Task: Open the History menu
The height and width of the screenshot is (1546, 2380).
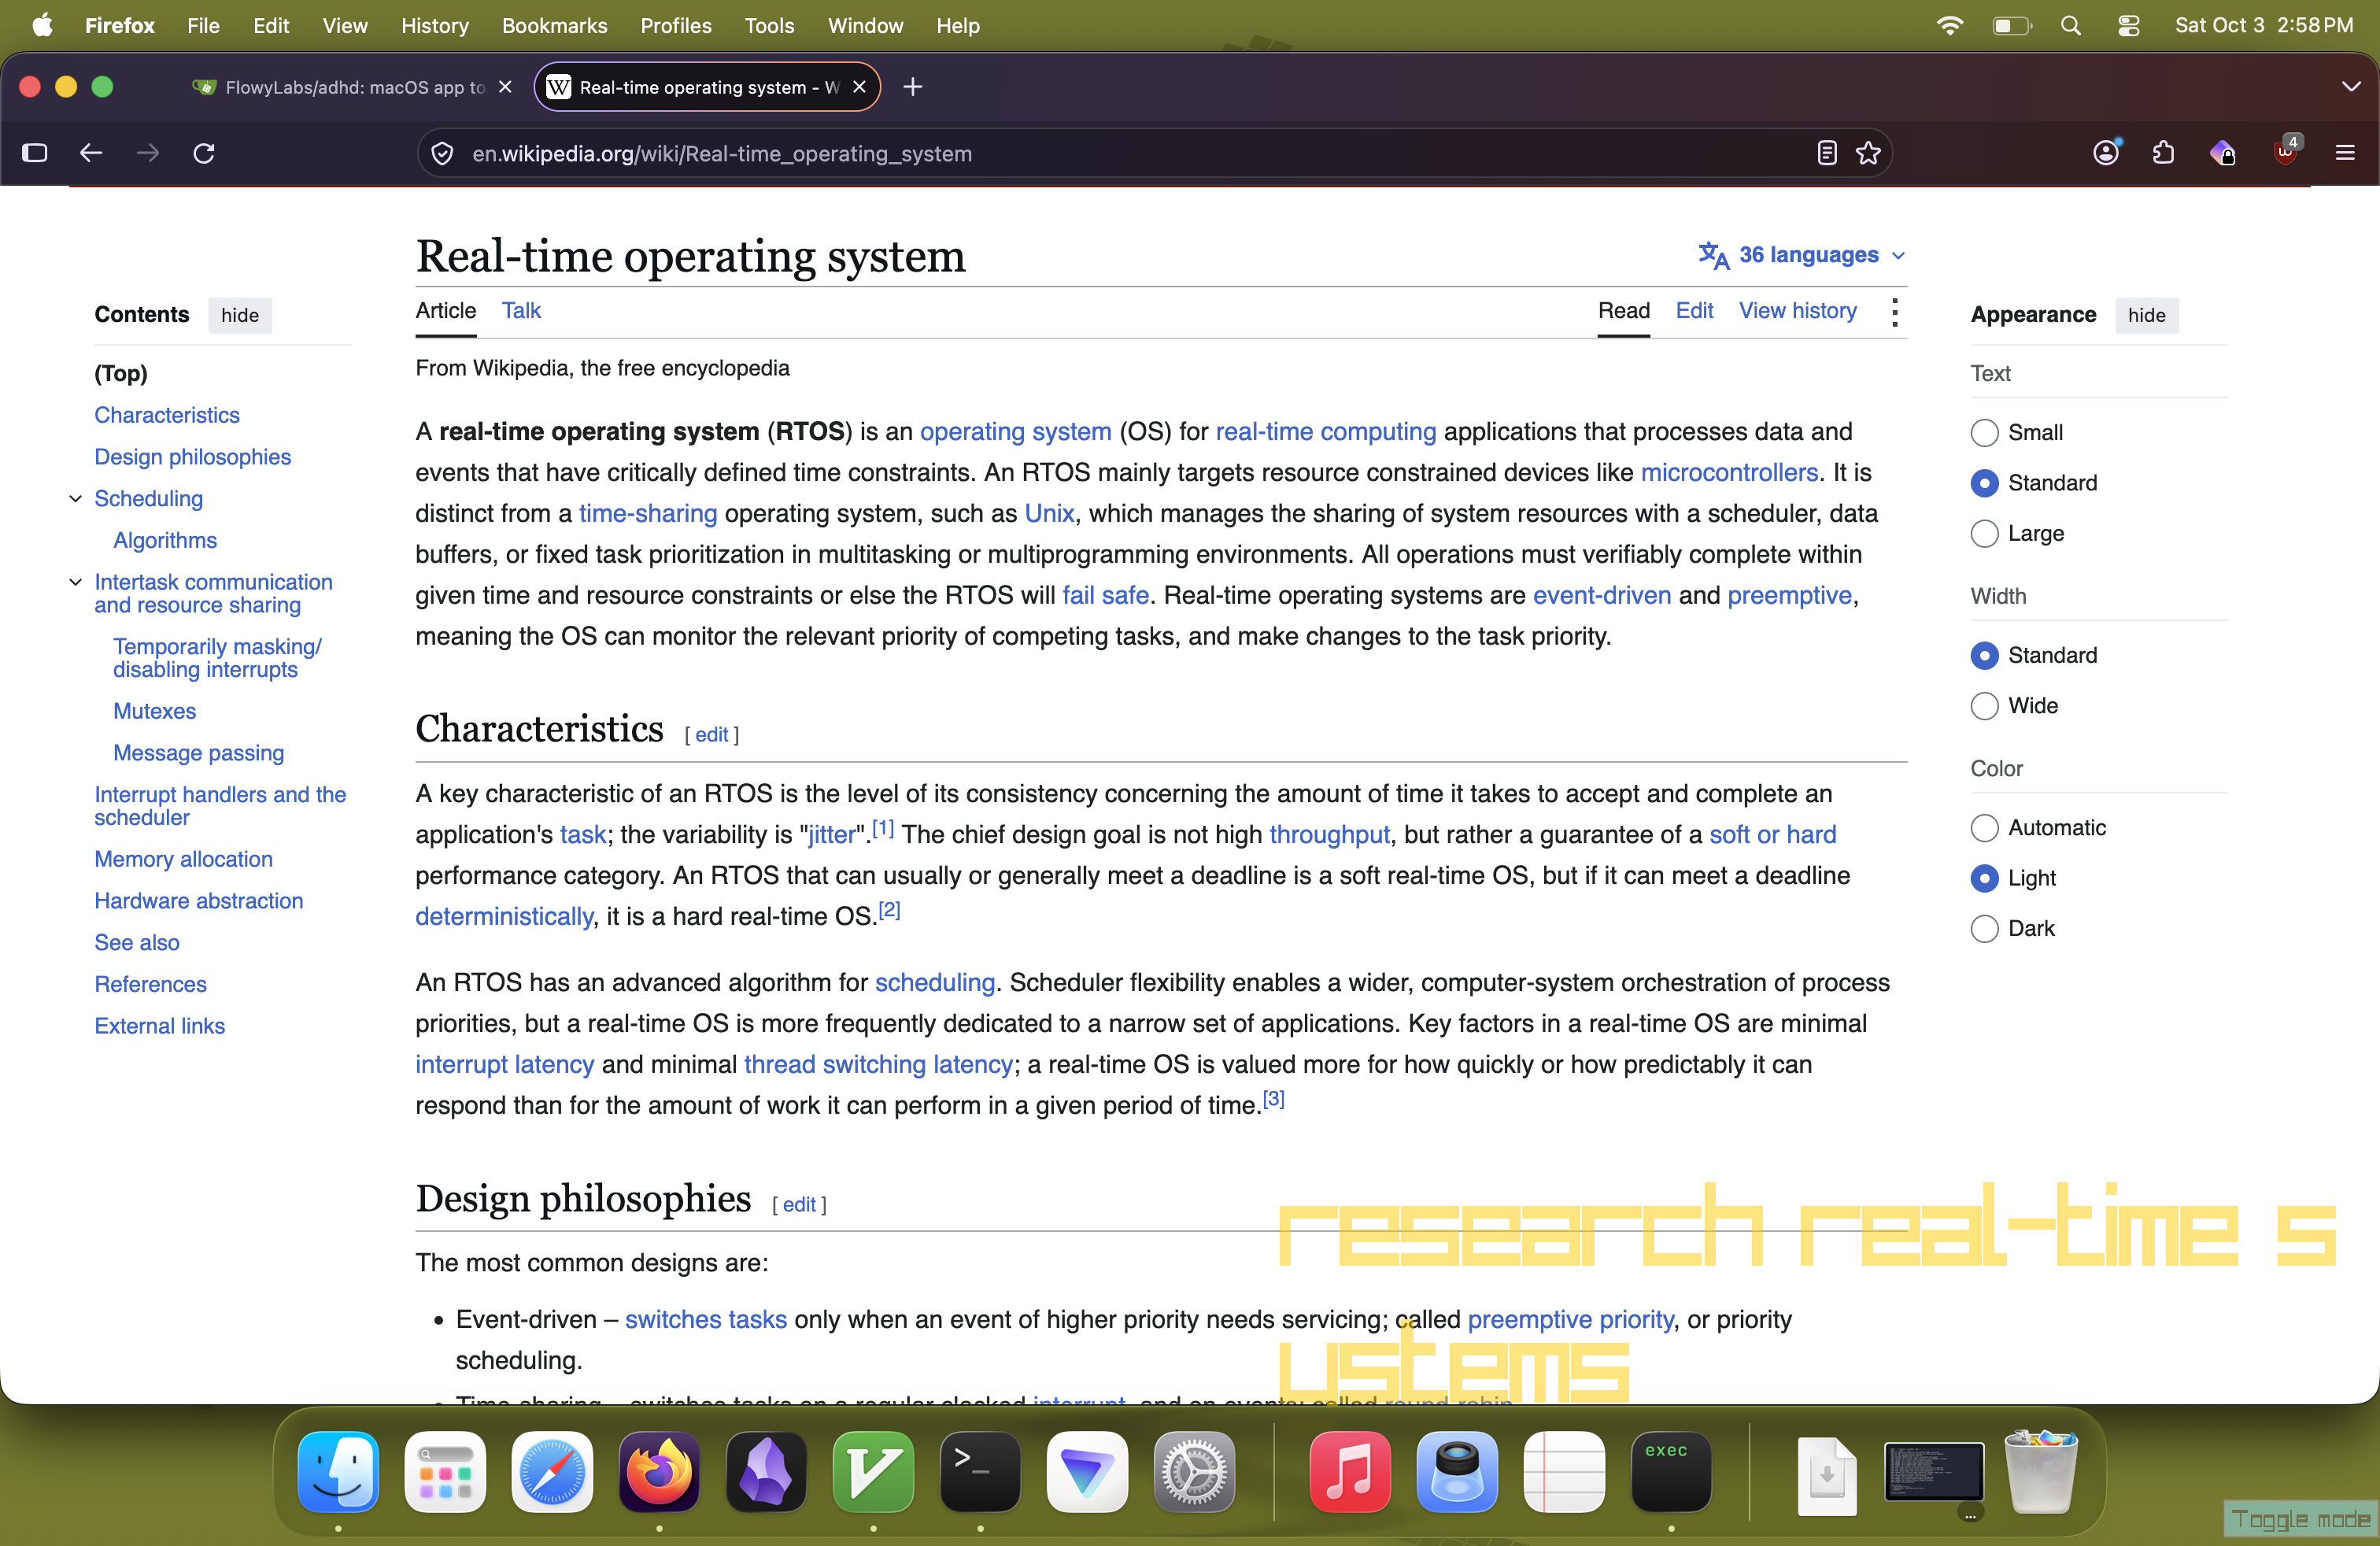Action: [x=435, y=26]
